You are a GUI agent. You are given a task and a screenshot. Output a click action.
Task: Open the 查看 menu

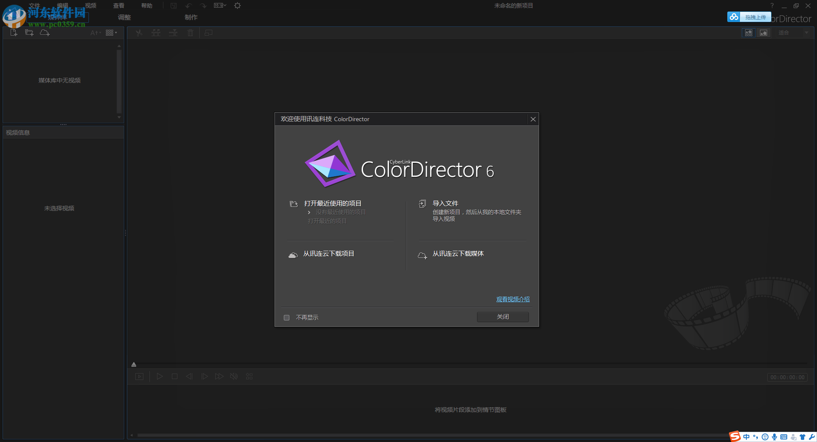(x=119, y=6)
